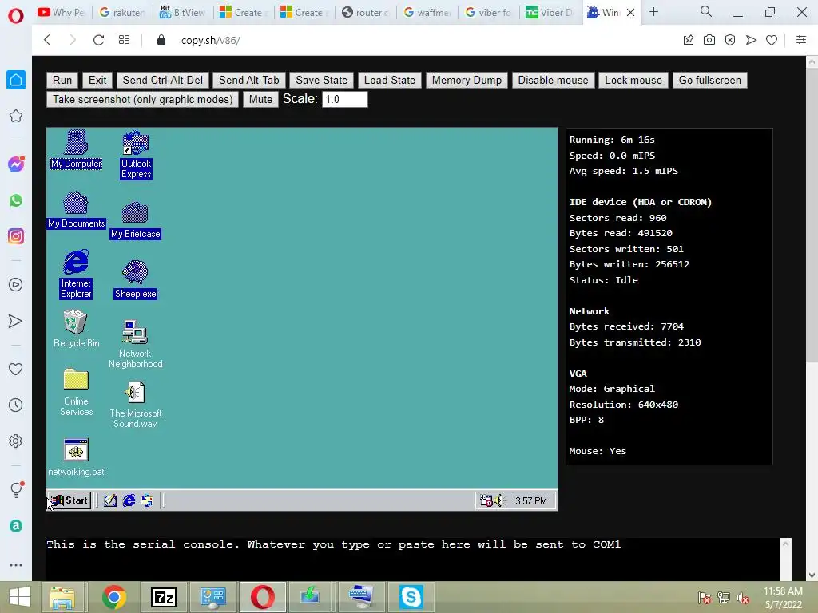
Task: Select the Recycle Bin desktop icon
Action: (76, 329)
